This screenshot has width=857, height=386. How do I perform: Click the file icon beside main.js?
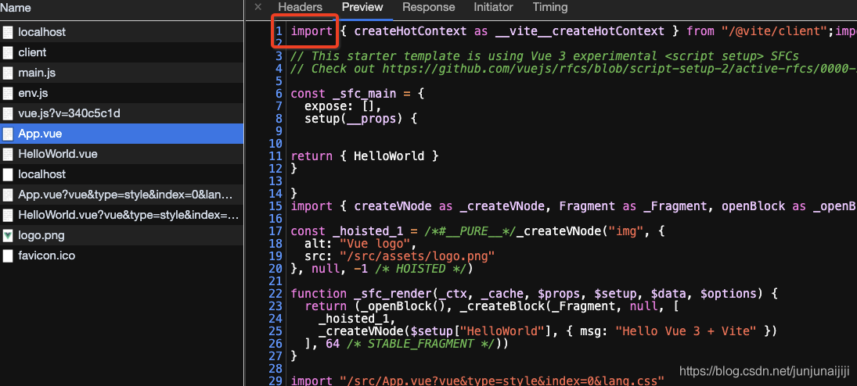pyautogui.click(x=8, y=73)
